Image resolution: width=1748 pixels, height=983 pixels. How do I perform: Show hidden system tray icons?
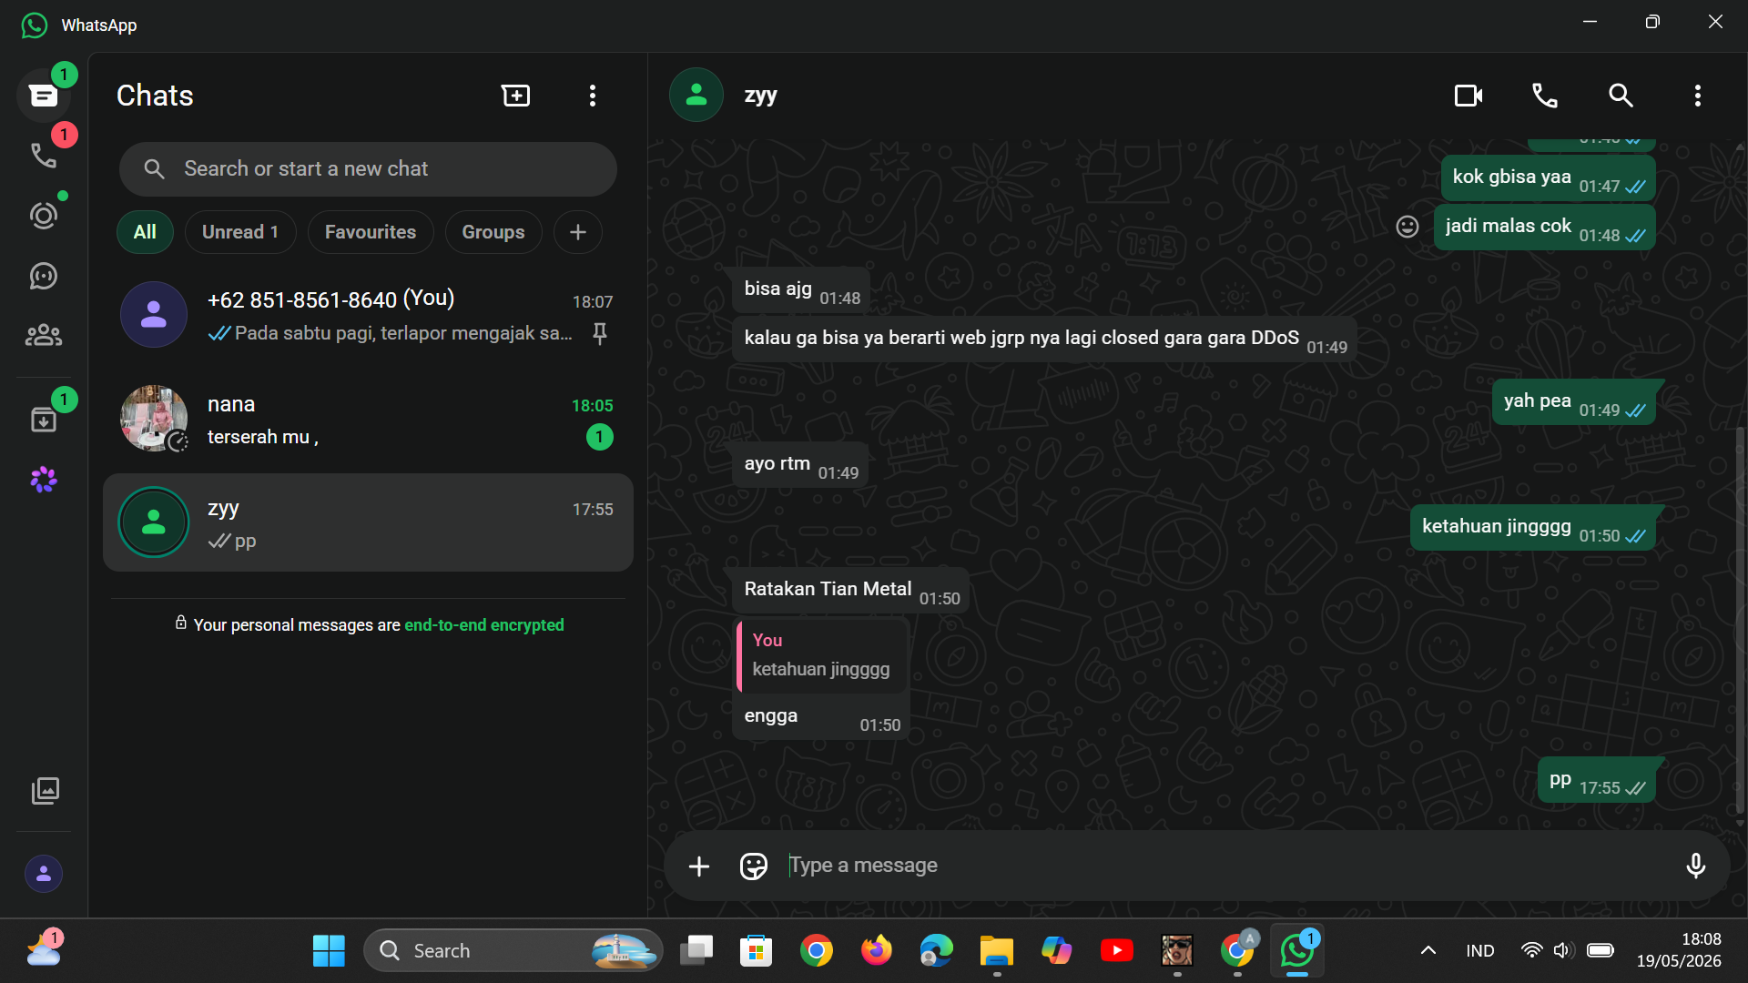click(1428, 951)
